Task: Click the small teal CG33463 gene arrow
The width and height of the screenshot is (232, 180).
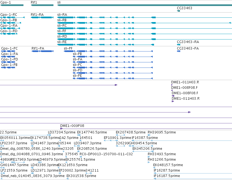Action: click(x=179, y=11)
